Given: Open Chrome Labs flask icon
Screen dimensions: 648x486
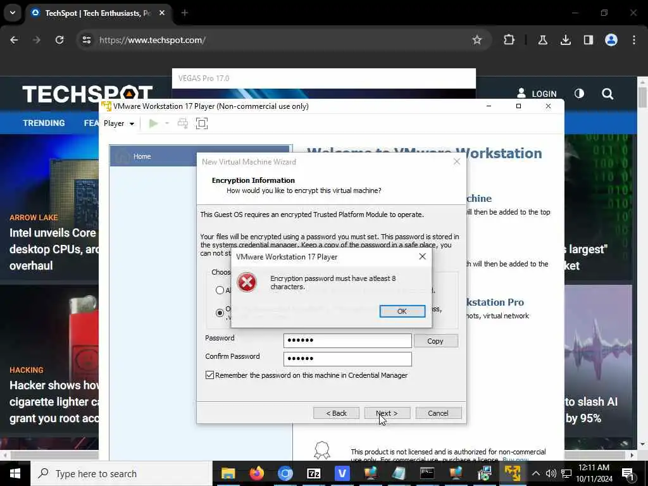Looking at the screenshot, I should [542, 40].
